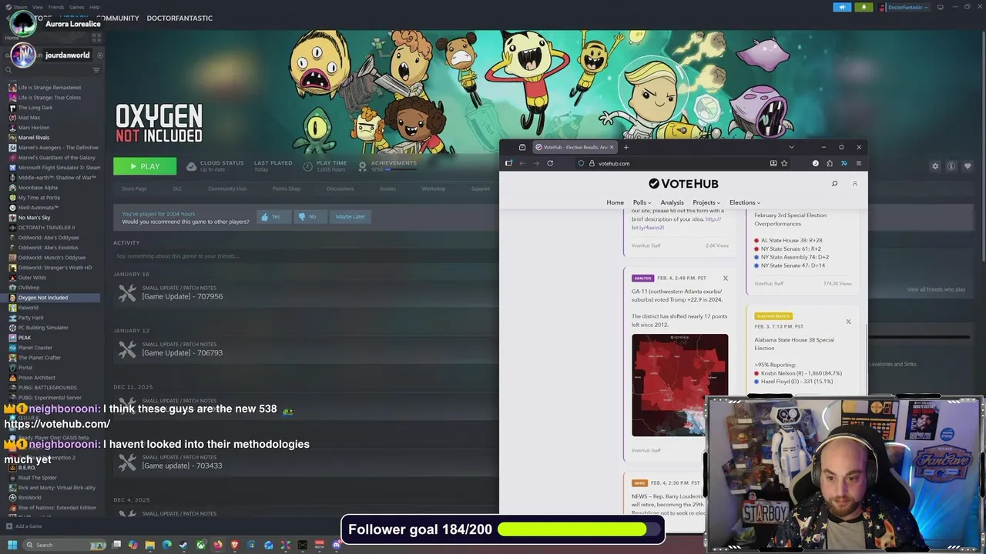Go to VoteHub Home page
The image size is (986, 554).
coord(615,202)
